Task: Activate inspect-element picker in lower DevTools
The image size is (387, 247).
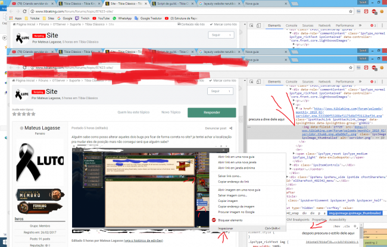Action: click(251, 81)
